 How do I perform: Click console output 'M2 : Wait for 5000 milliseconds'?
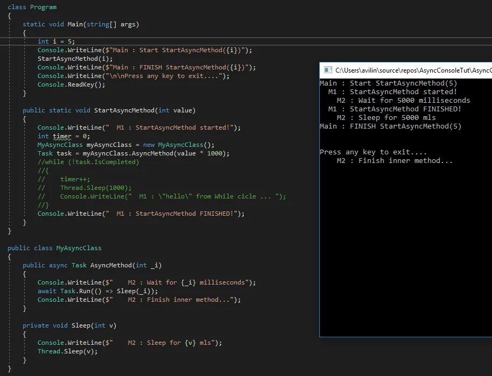click(403, 101)
